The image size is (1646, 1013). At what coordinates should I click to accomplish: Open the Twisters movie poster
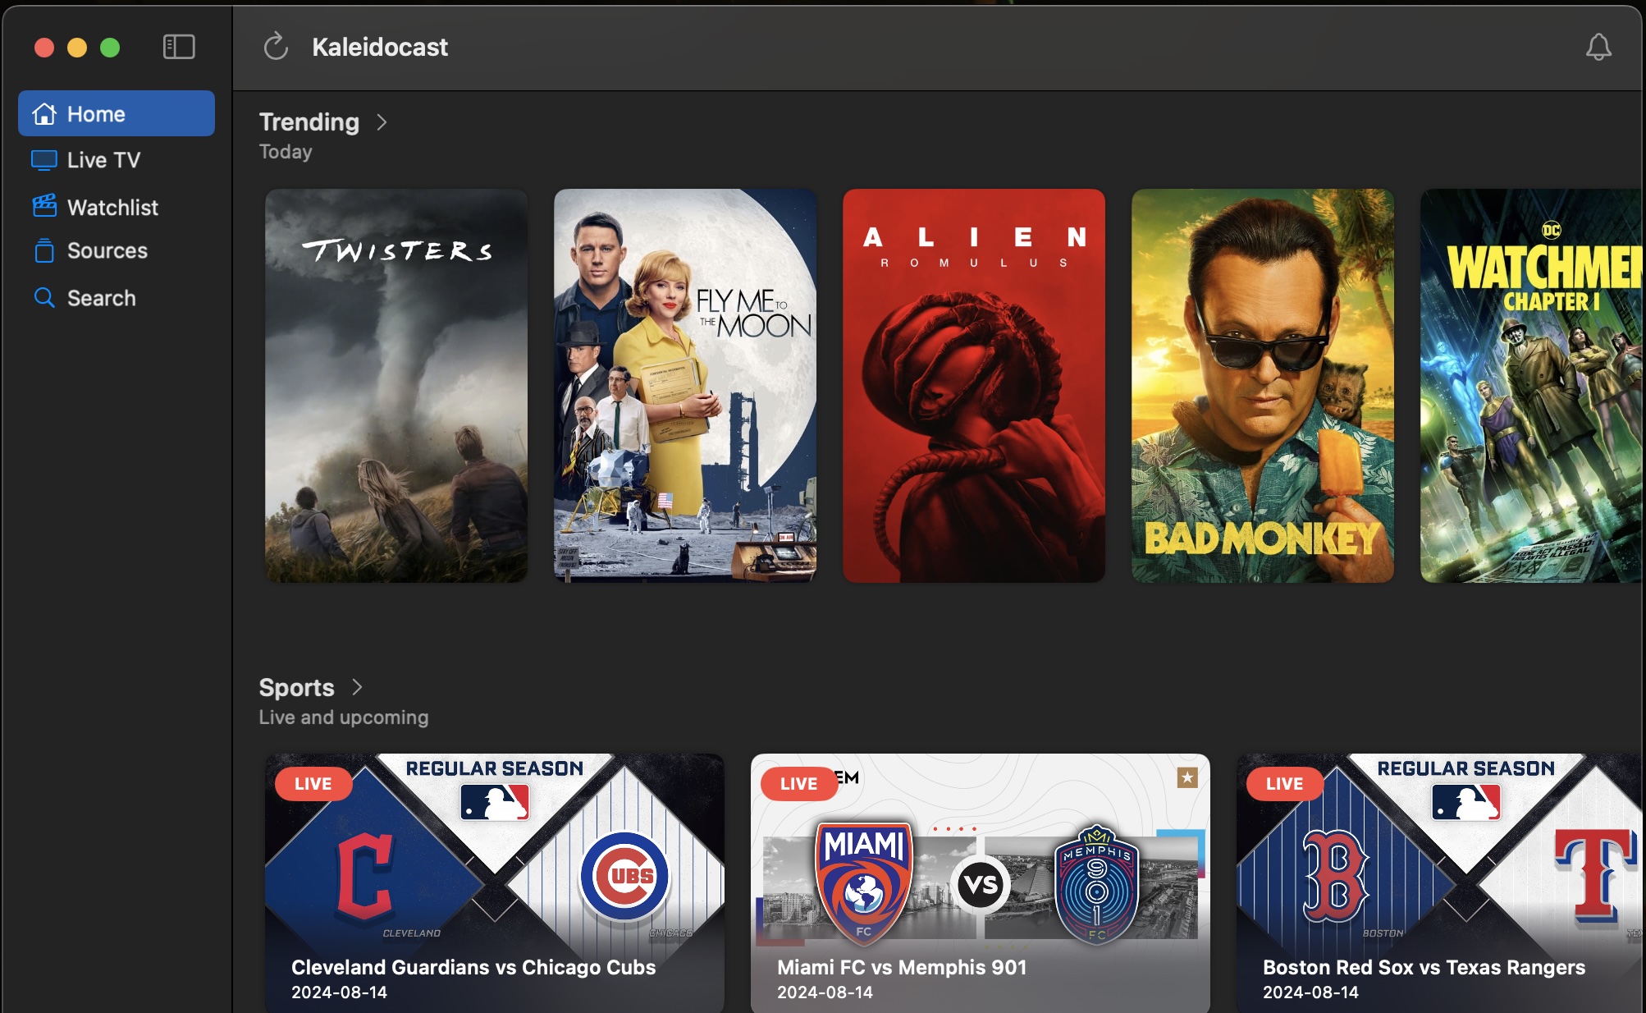coord(396,386)
